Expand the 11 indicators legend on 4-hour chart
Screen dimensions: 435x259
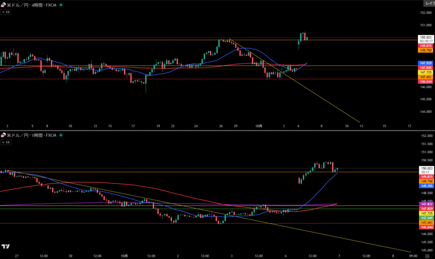pos(6,12)
